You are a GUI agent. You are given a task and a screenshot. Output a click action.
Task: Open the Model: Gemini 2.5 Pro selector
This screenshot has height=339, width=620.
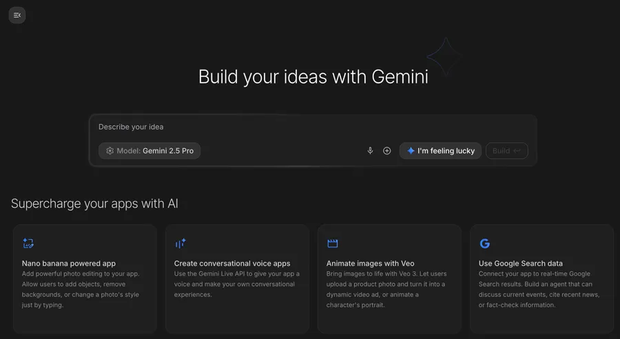[149, 151]
